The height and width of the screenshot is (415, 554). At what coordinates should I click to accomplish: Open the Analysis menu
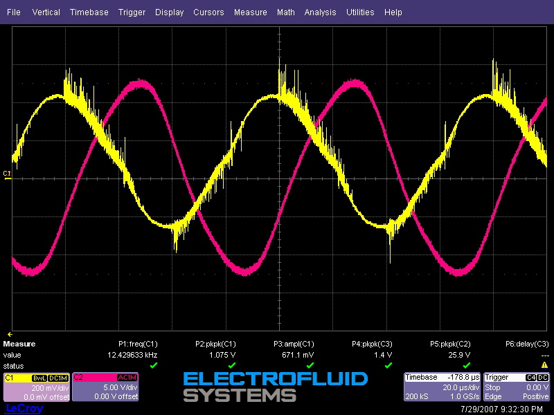pos(320,12)
